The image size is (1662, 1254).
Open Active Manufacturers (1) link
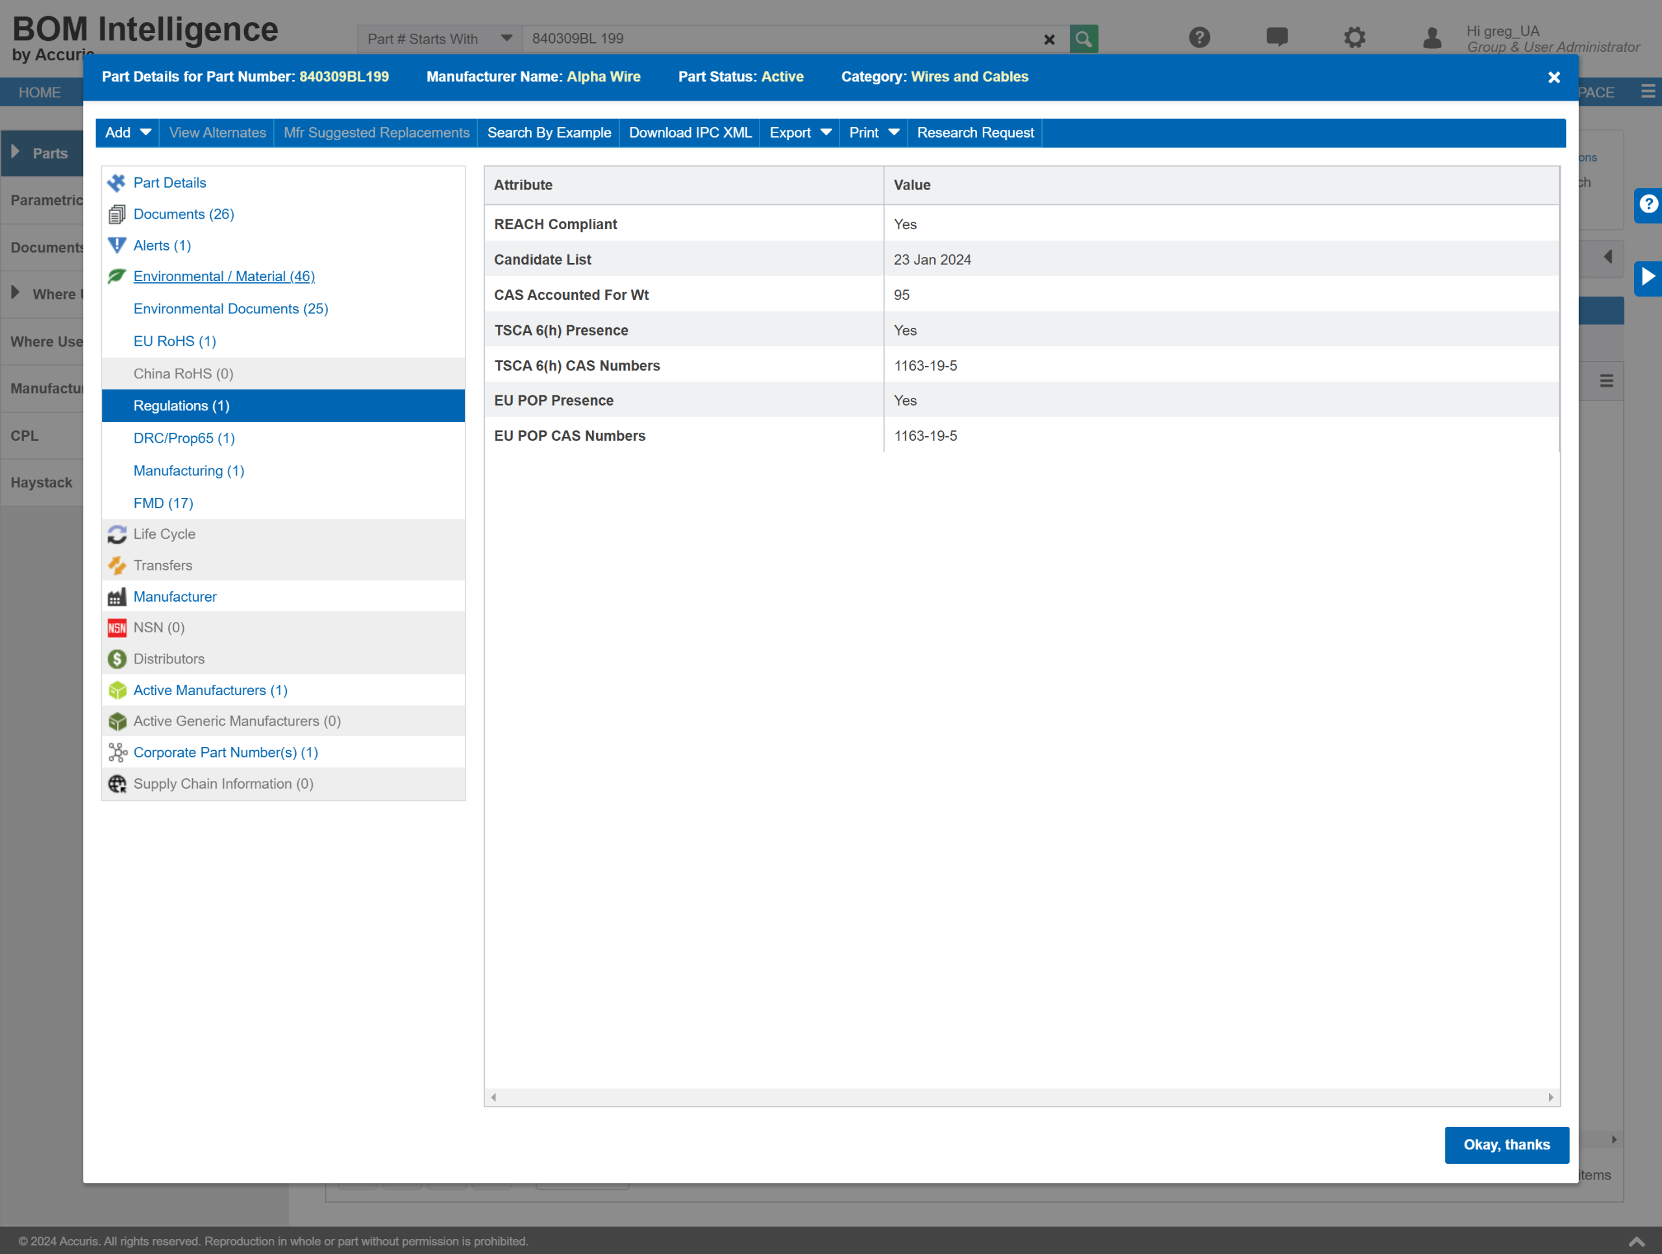tap(210, 690)
